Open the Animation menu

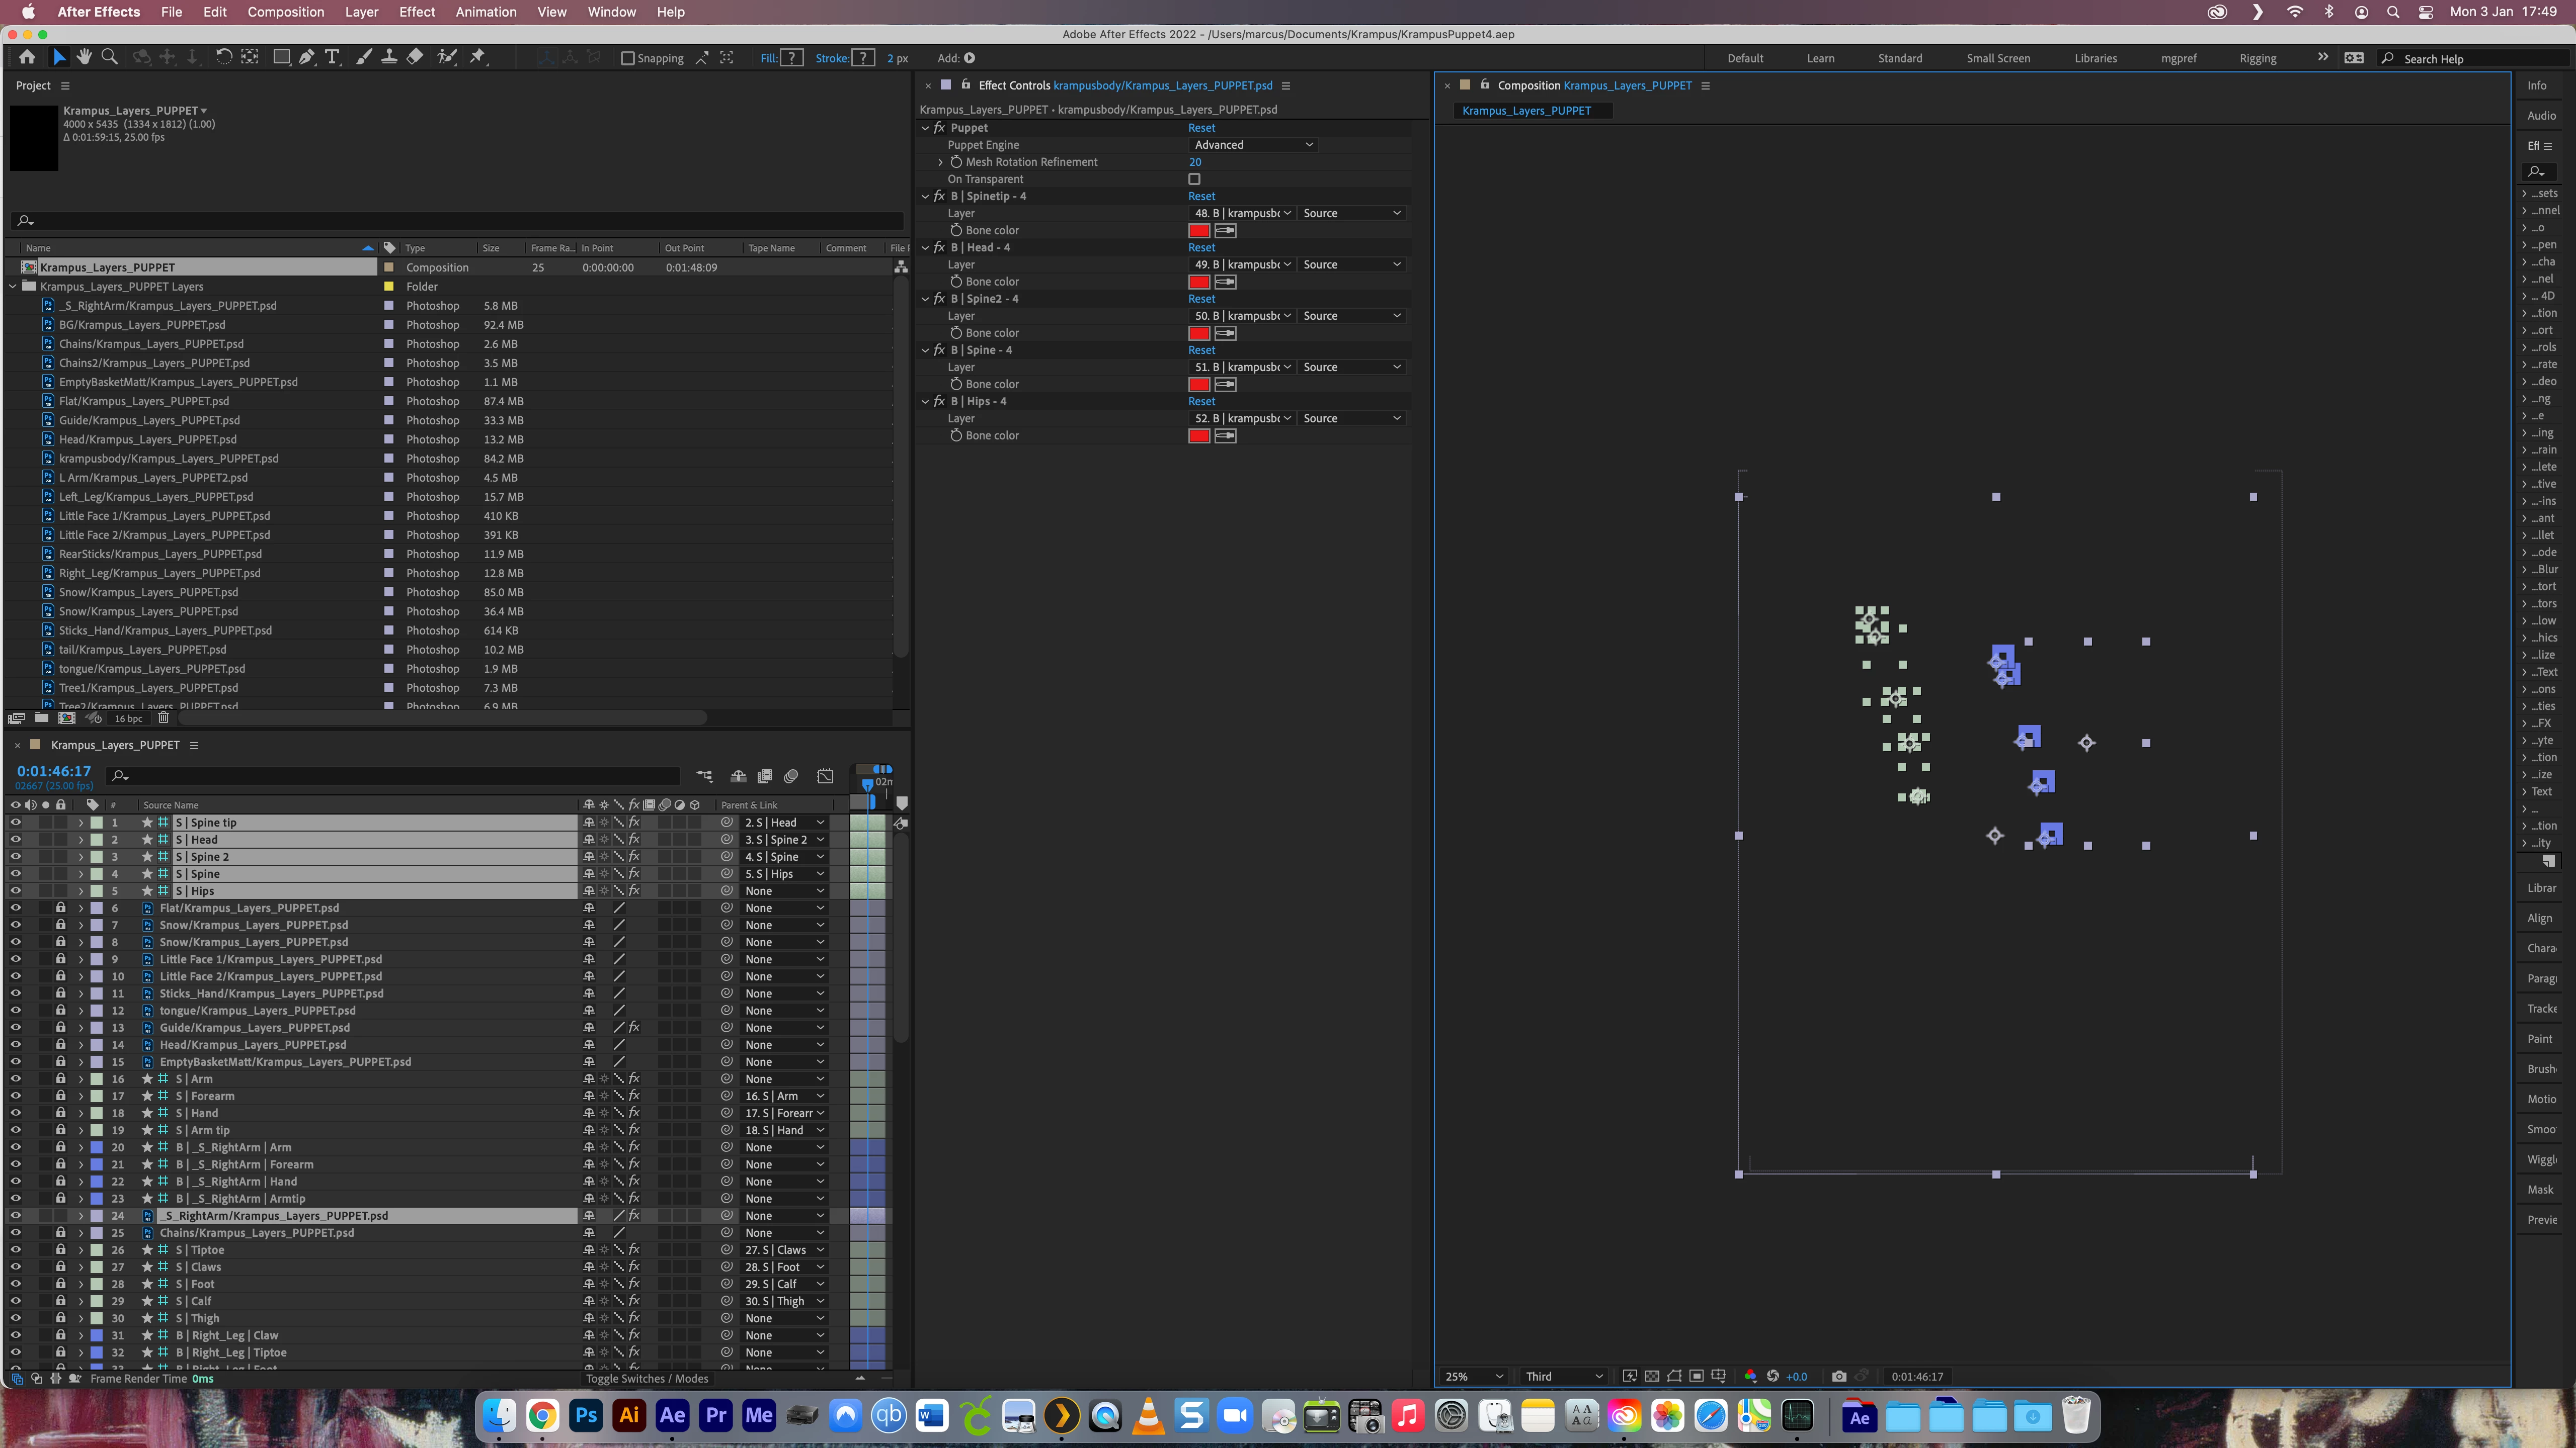(486, 12)
